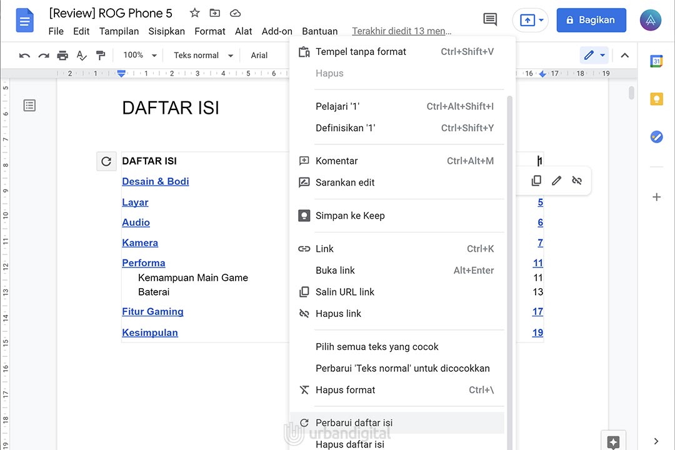675x450 pixels.
Task: Choose Perbarui 'Teks normal' untuk dicocokkan
Action: [396, 368]
